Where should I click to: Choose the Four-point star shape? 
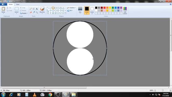51,13
